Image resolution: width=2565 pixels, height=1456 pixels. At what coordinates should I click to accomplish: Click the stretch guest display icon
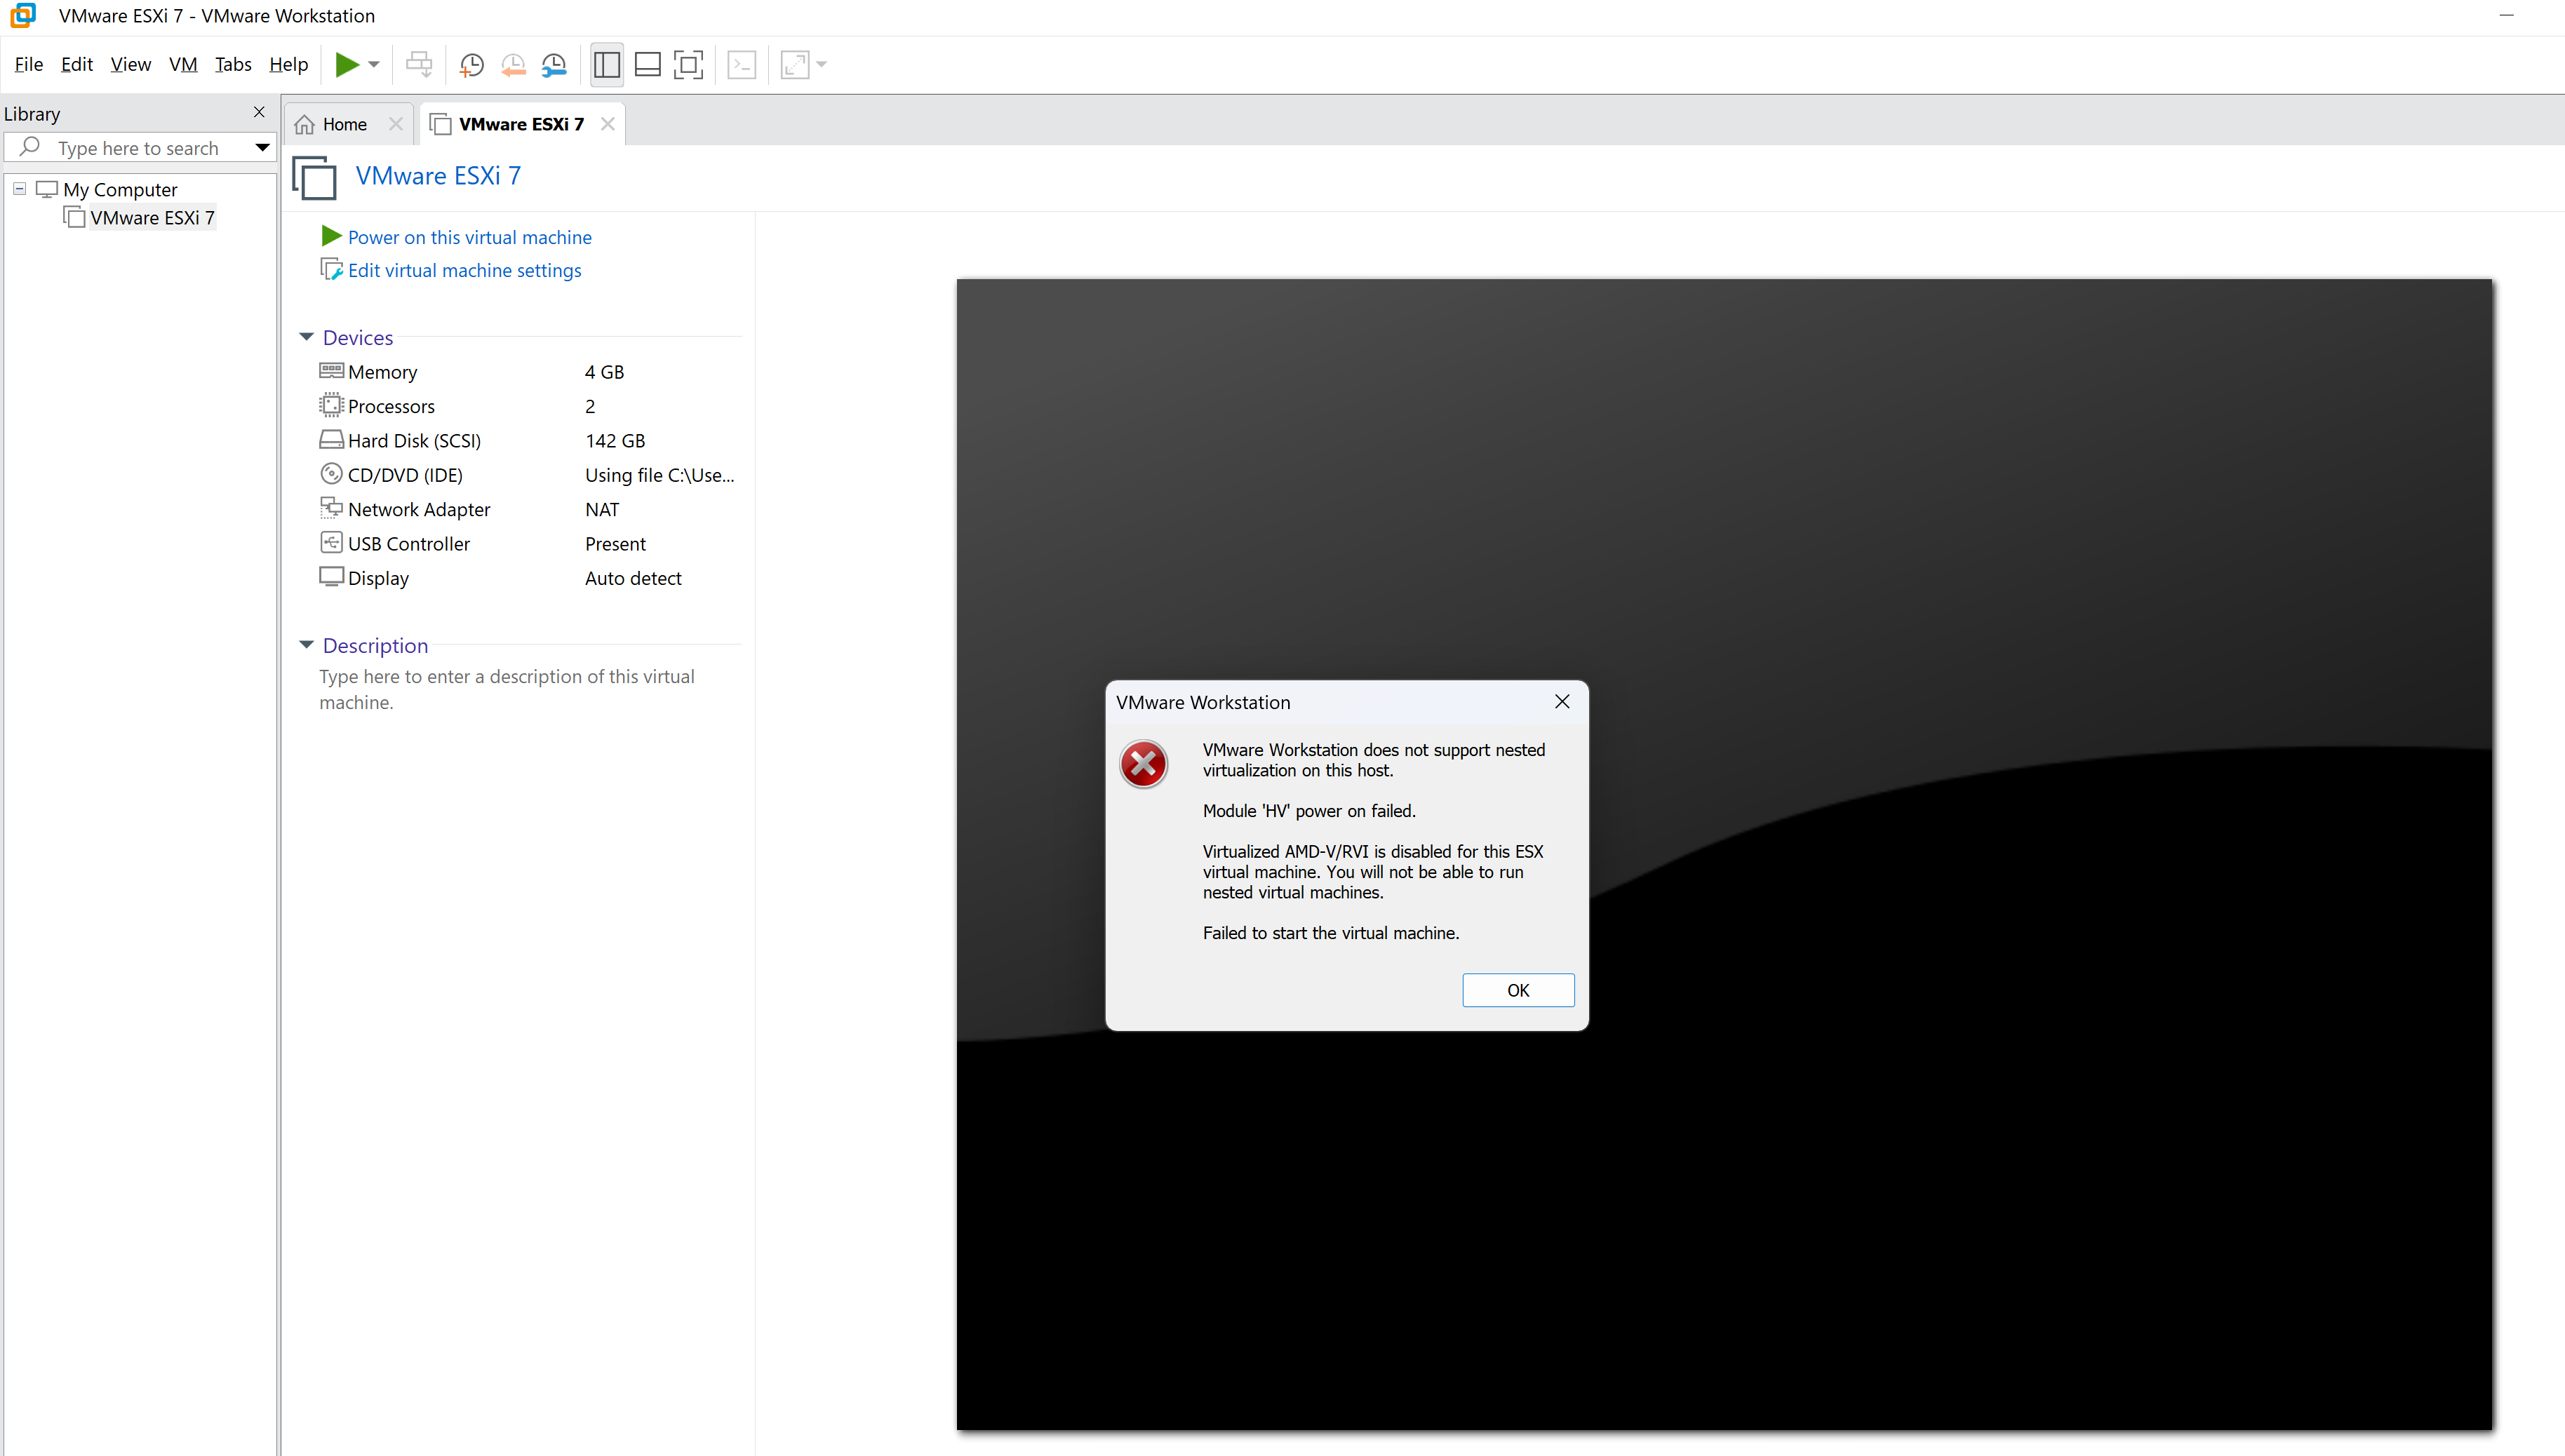click(795, 65)
